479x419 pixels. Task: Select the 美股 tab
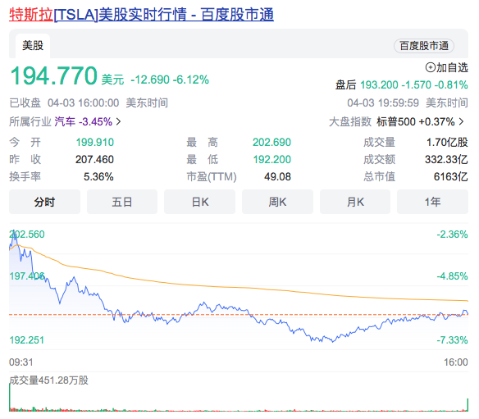(x=33, y=46)
